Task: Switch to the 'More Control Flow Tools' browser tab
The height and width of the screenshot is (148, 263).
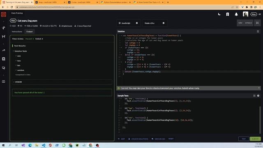Action: coord(148,2)
